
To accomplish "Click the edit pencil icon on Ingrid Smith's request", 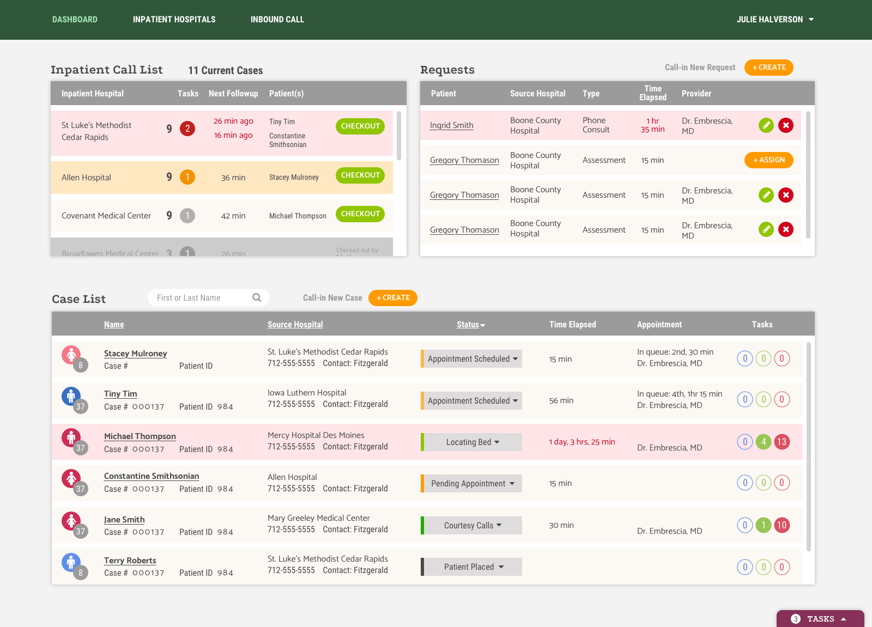I will point(766,125).
